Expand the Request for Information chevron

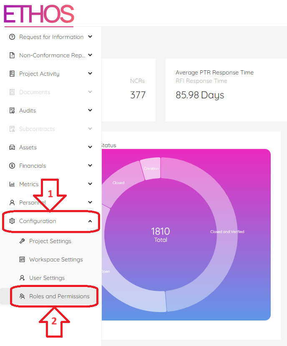coord(90,37)
